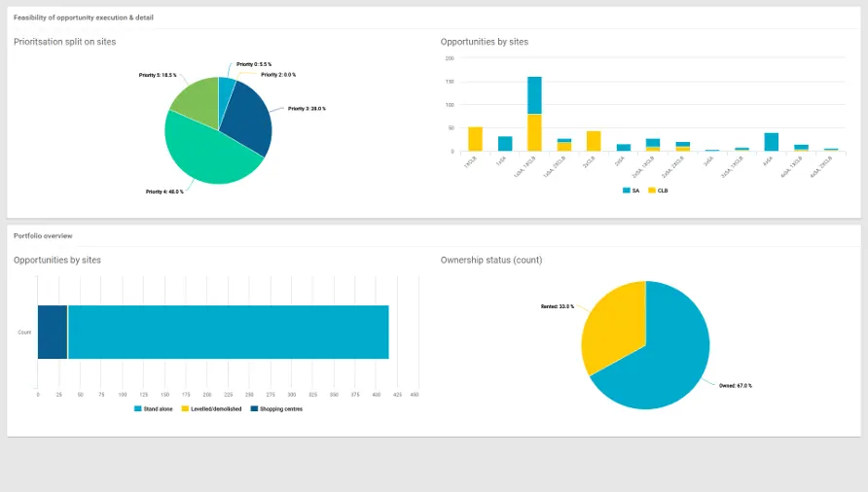Click the 'Ownership status (count)' title
Screen dimensions: 868x492
point(491,261)
